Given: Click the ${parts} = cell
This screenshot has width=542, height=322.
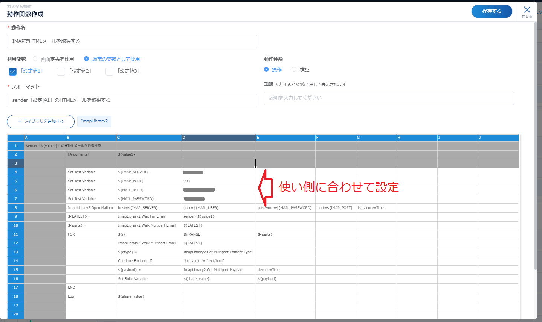Looking at the screenshot, I should click(91, 225).
